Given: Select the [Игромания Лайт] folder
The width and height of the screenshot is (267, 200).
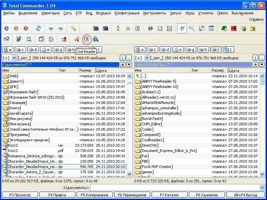Looking at the screenshot, I should click(x=64, y=92).
